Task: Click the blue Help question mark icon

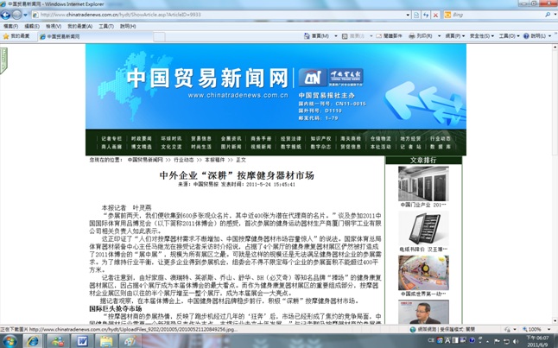Action: 526,36
